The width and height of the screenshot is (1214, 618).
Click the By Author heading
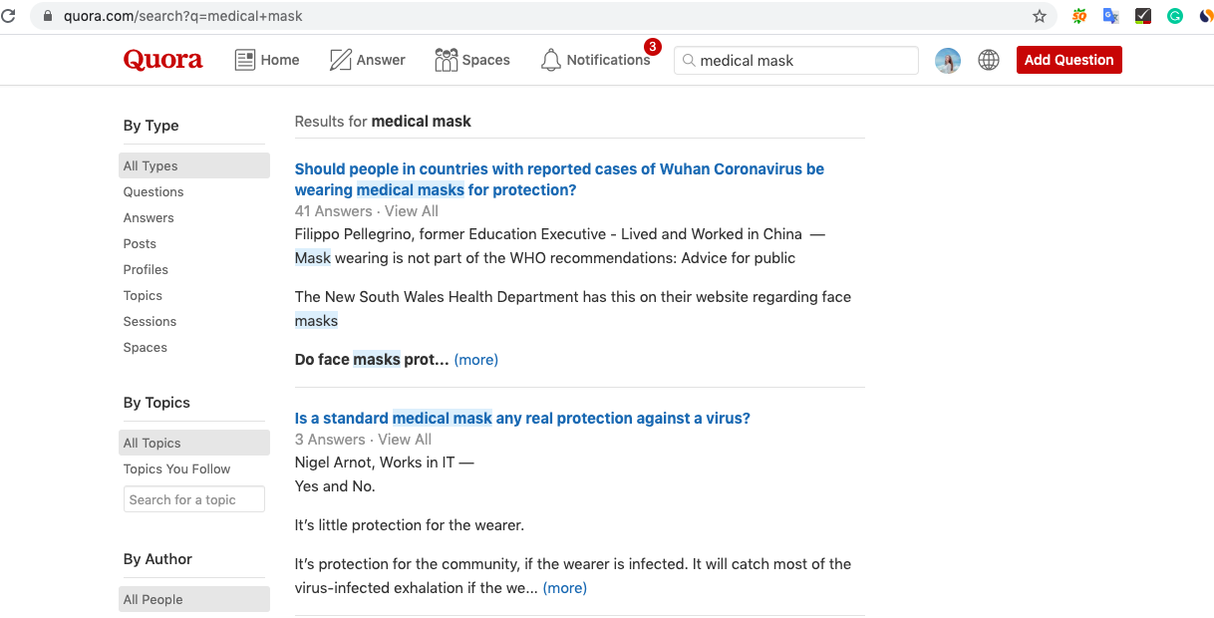click(x=157, y=559)
